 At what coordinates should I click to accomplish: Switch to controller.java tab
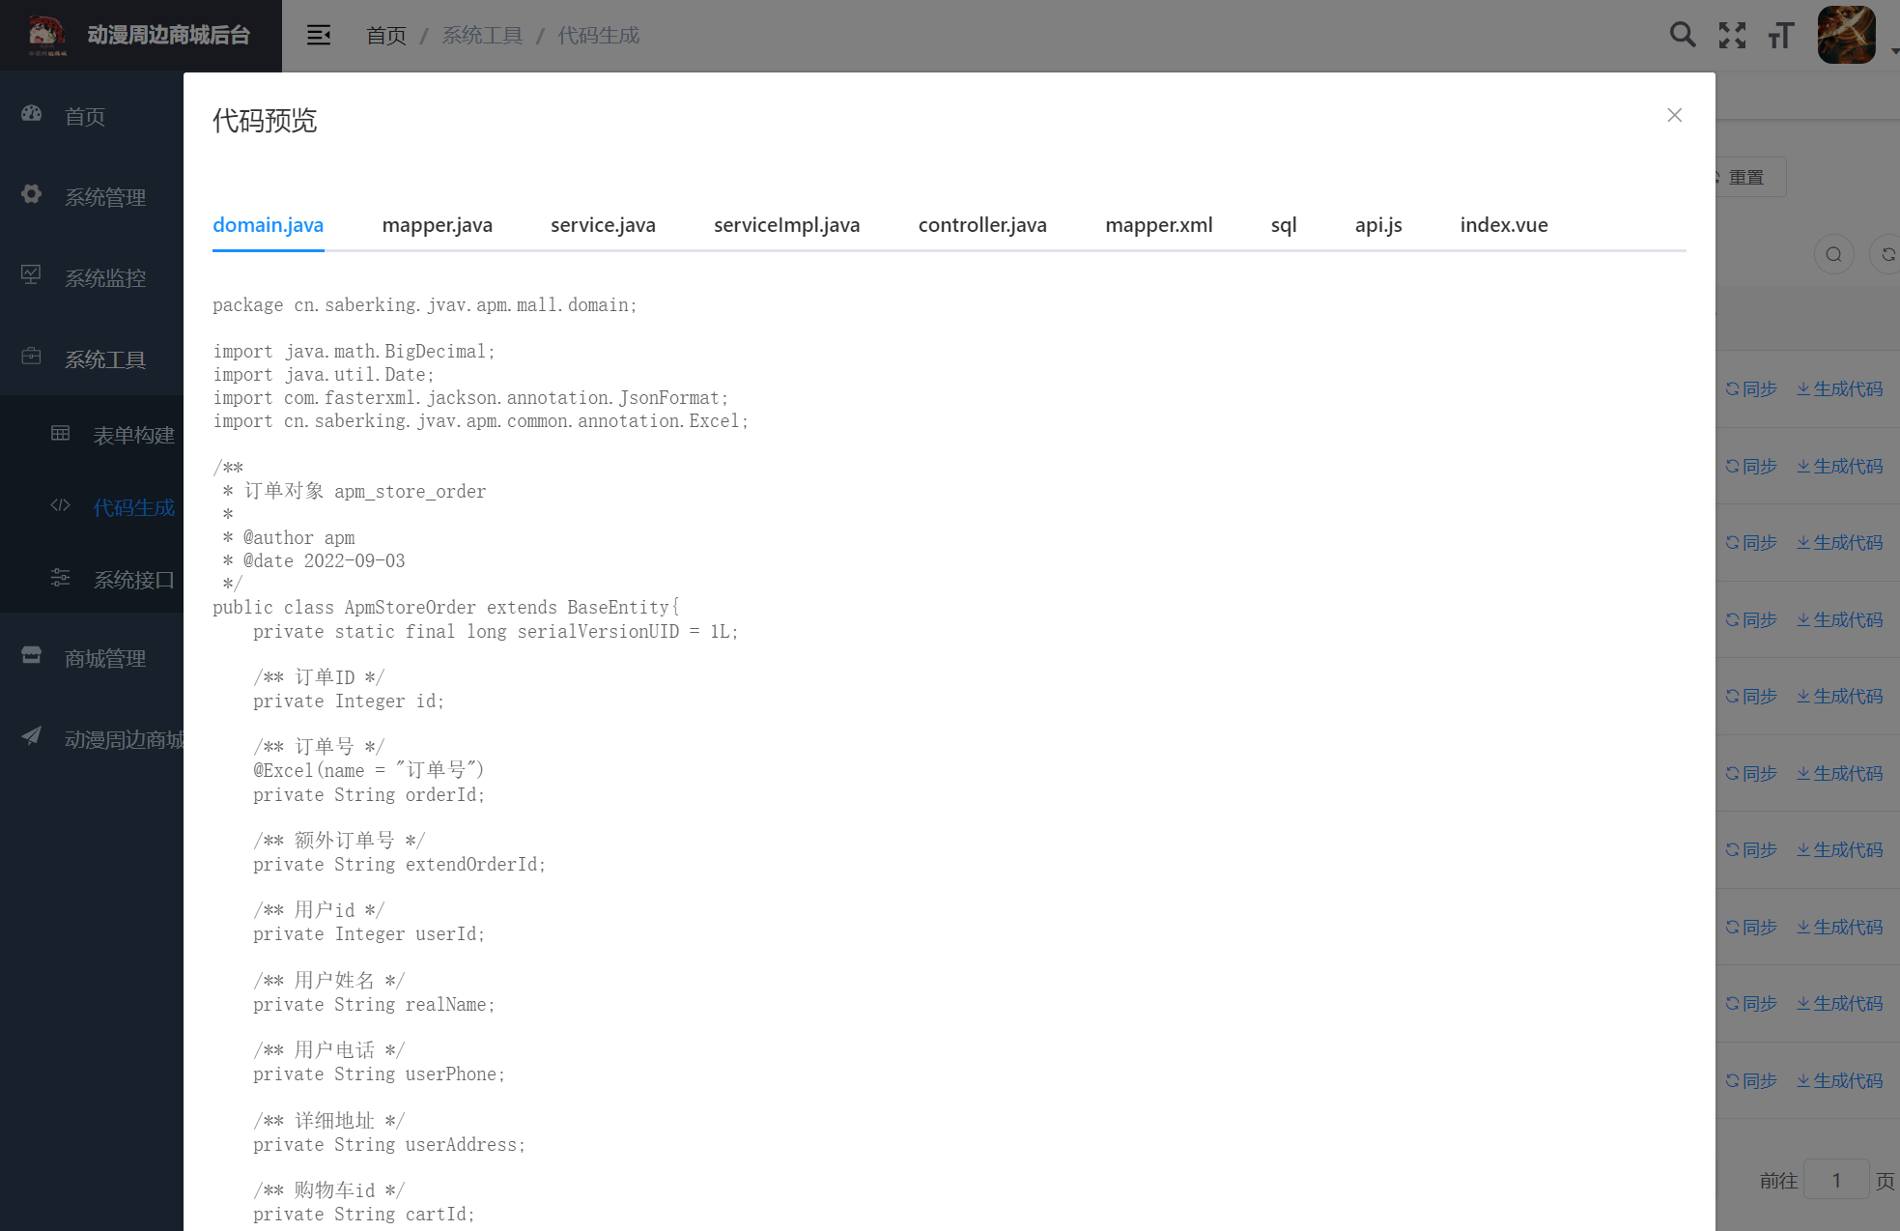click(981, 225)
